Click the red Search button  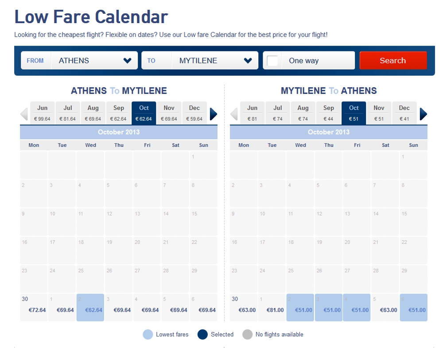click(393, 60)
